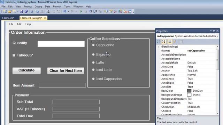
Task: Click the form's Edit menu item
Action: (x=20, y=24)
